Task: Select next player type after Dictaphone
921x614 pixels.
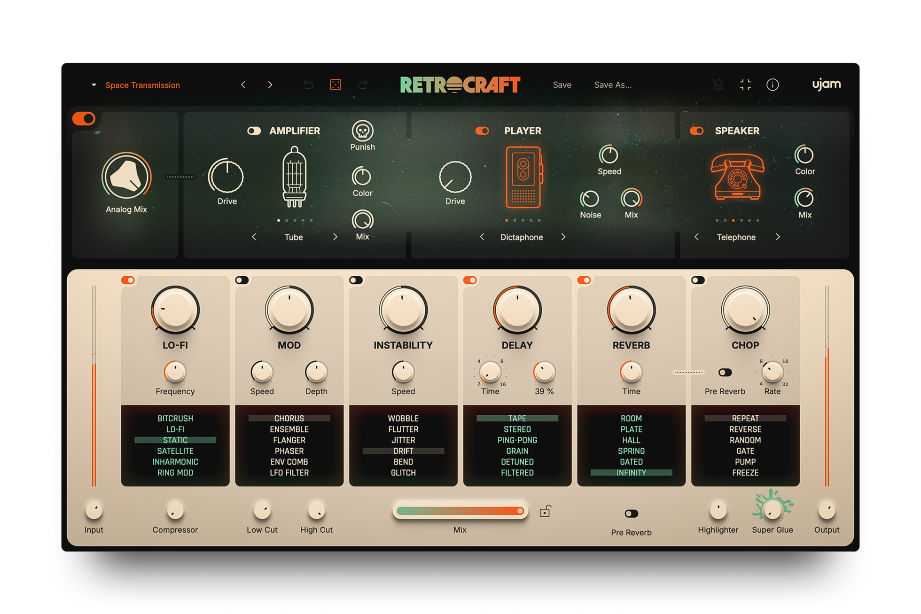Action: 563,237
